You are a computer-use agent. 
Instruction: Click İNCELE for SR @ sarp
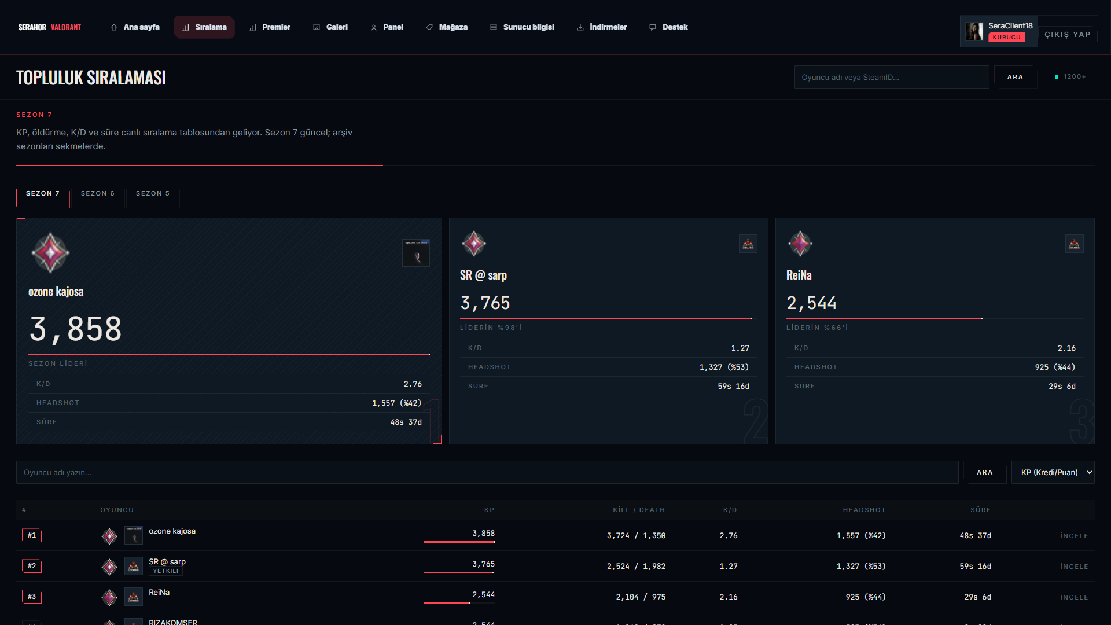click(x=1074, y=567)
